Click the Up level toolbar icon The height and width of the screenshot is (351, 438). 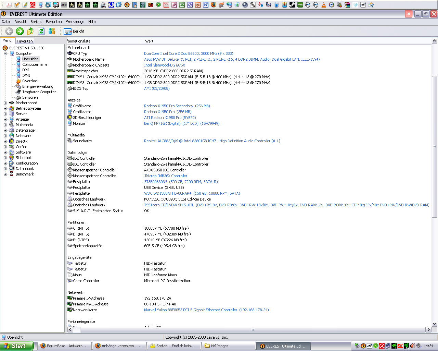click(x=30, y=31)
